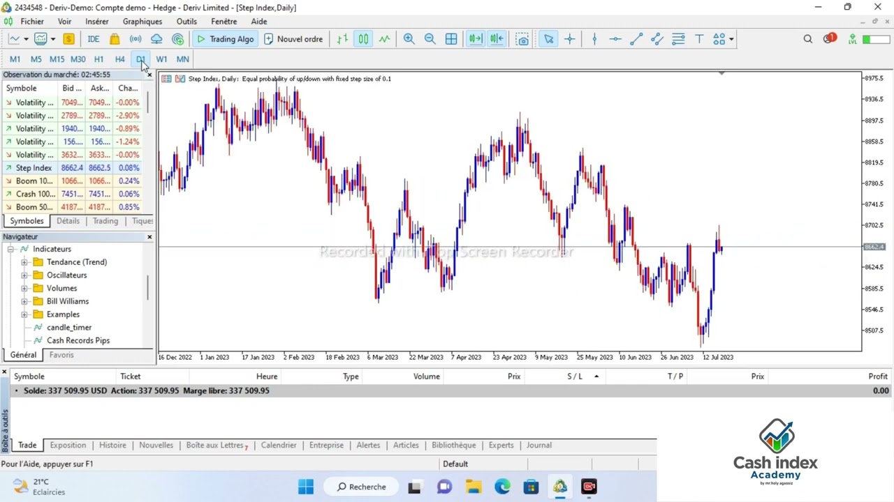Toggle Trading Algo button
The image size is (894, 502).
point(225,39)
